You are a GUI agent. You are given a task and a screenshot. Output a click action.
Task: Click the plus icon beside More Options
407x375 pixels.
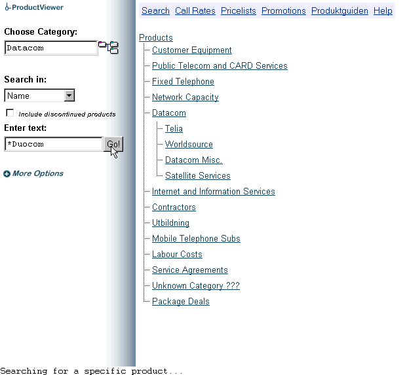(7, 173)
